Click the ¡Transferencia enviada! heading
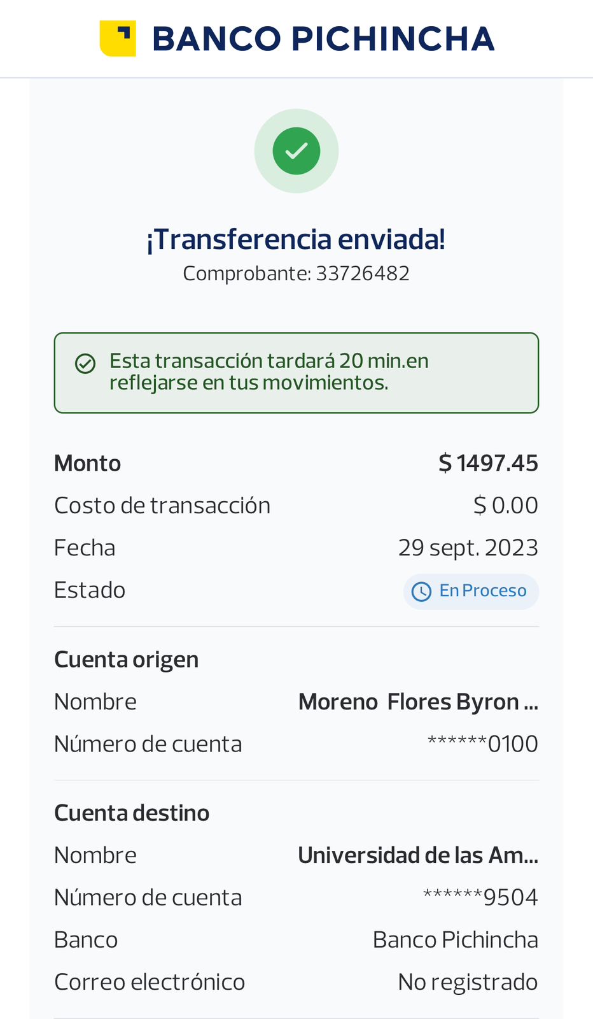This screenshot has height=1019, width=593. 296,239
